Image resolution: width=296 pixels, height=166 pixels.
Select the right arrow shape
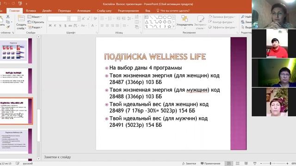(x=160, y=22)
